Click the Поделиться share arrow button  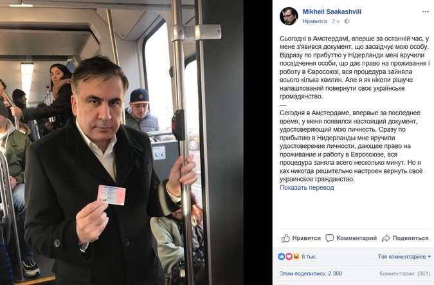coord(405,238)
